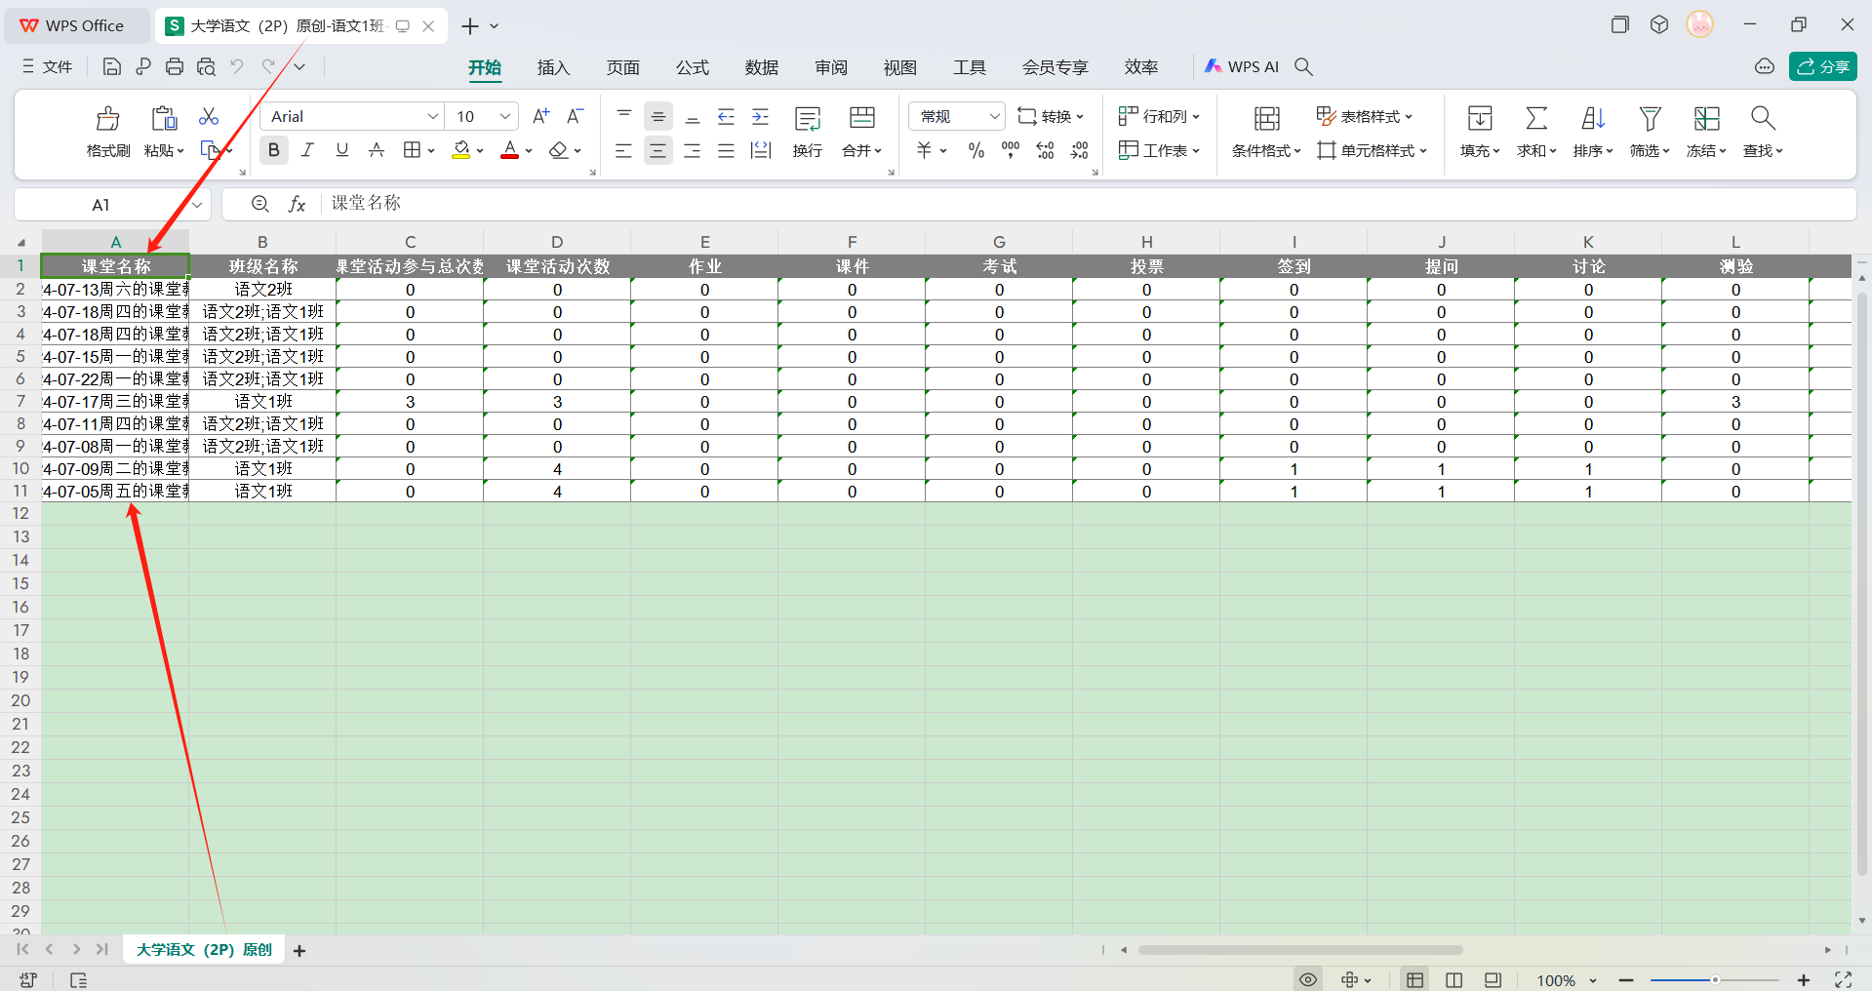Open the number format (常规) dropdown

993,116
